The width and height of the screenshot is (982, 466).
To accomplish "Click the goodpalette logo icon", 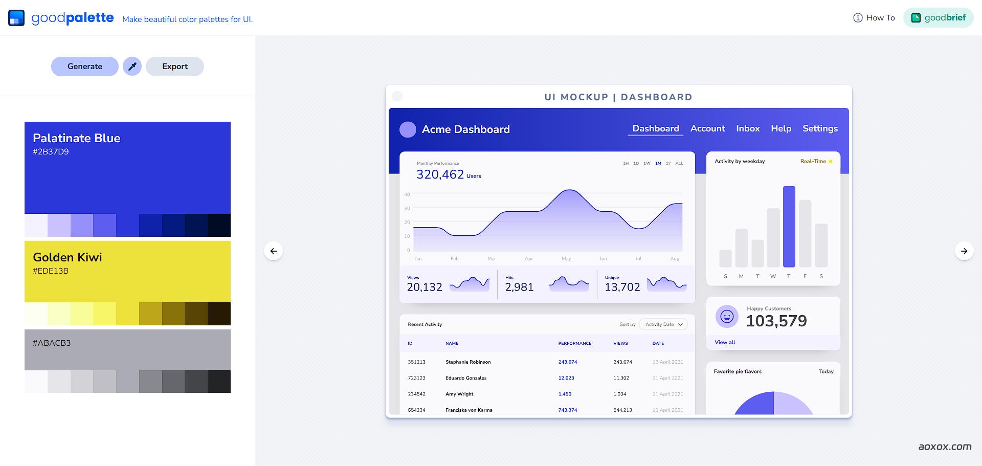I will 16,18.
